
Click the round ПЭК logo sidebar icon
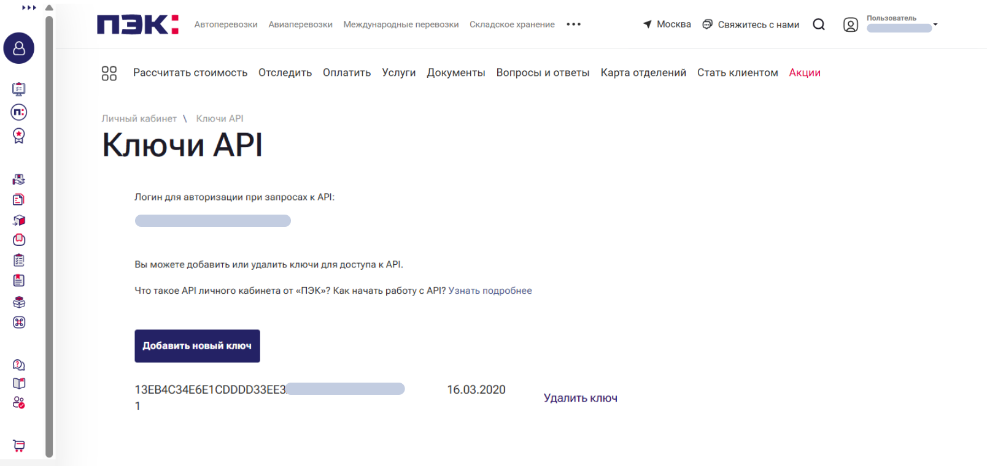point(19,112)
